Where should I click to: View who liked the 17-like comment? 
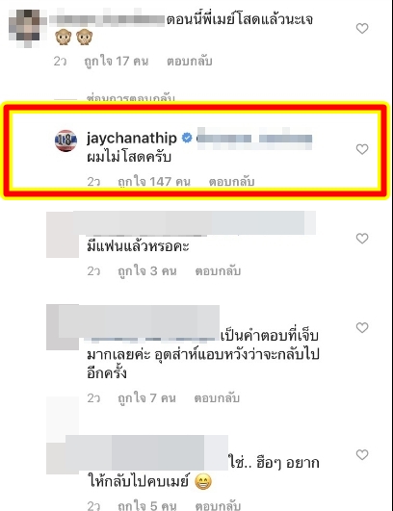[x=117, y=61]
